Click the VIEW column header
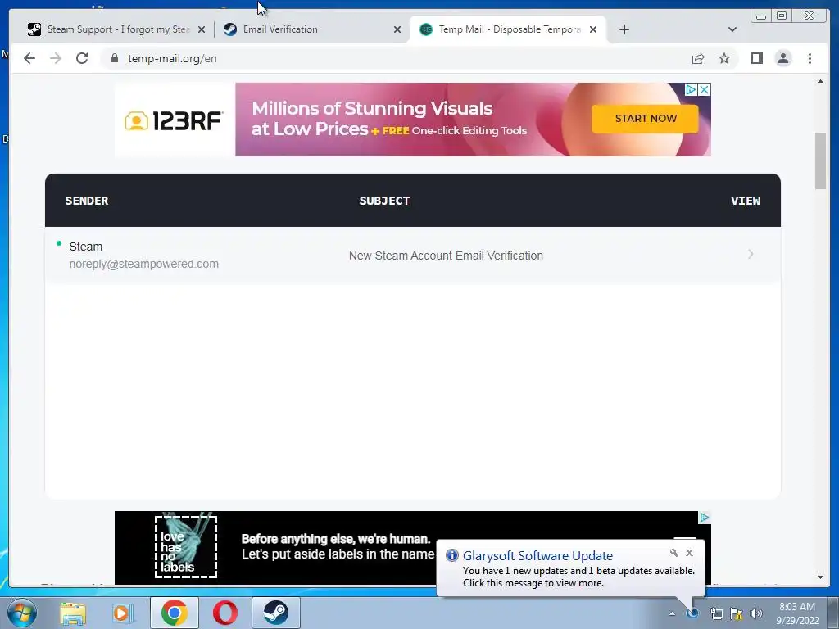The height and width of the screenshot is (629, 839). coord(746,201)
